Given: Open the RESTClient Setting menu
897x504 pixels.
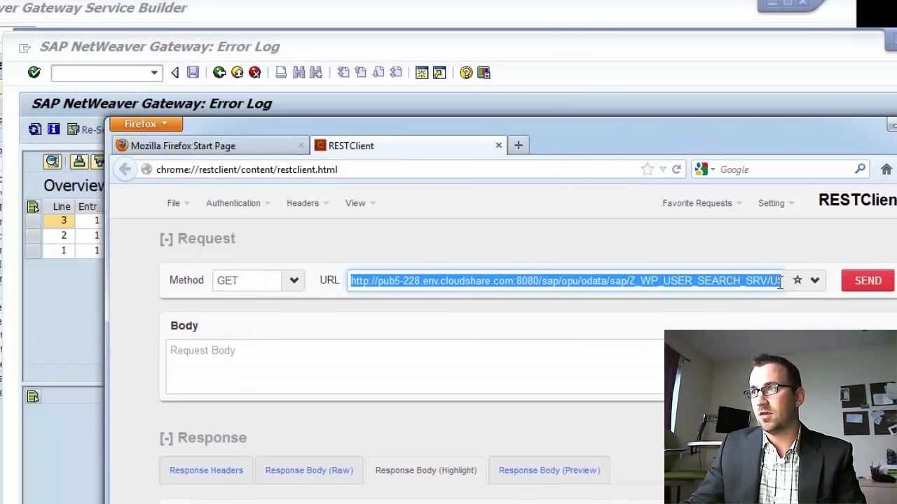Looking at the screenshot, I should (x=776, y=203).
